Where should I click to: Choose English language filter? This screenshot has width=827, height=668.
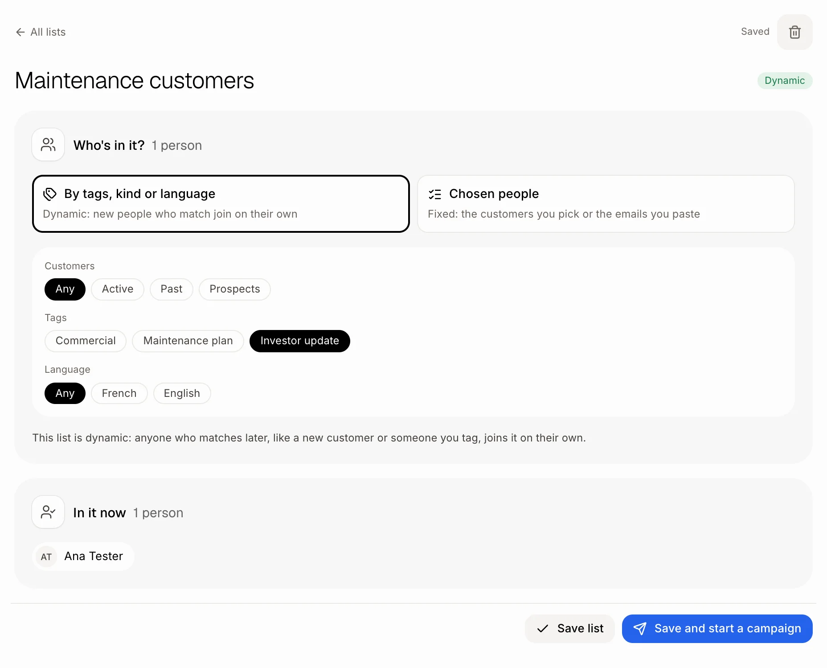pyautogui.click(x=182, y=393)
